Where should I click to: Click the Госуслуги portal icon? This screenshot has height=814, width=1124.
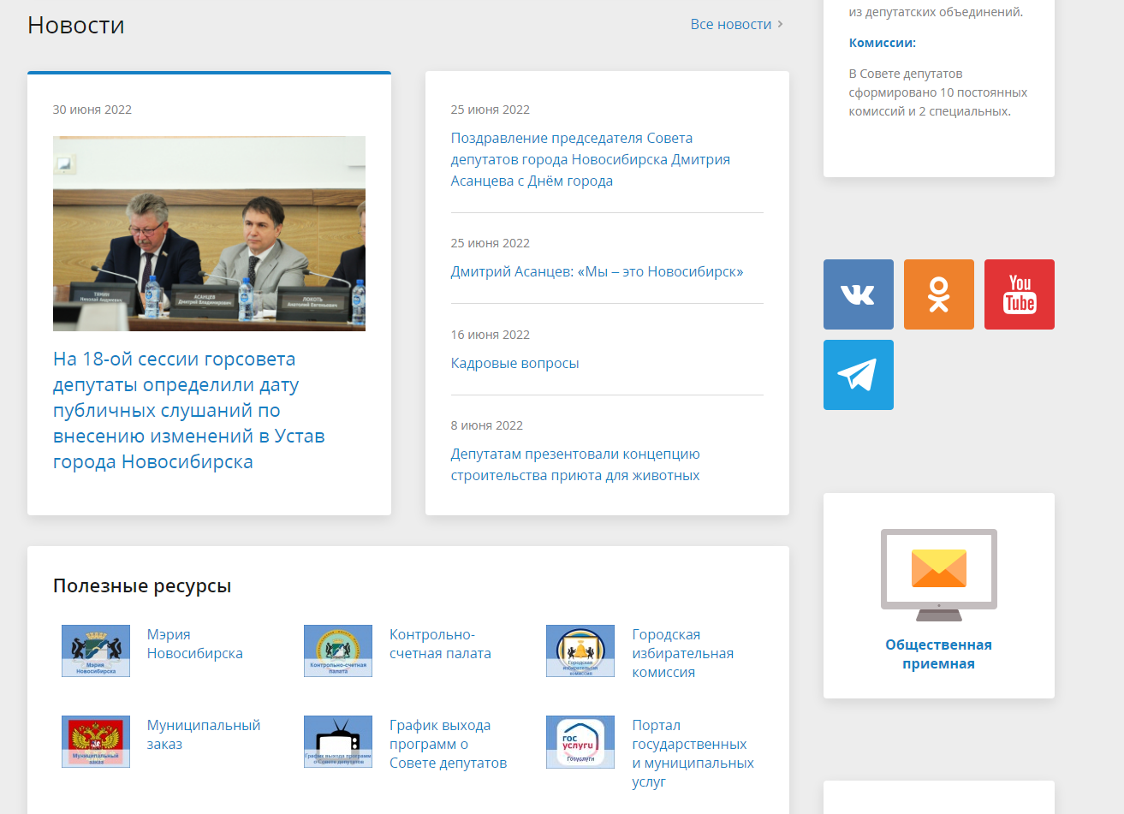[580, 741]
